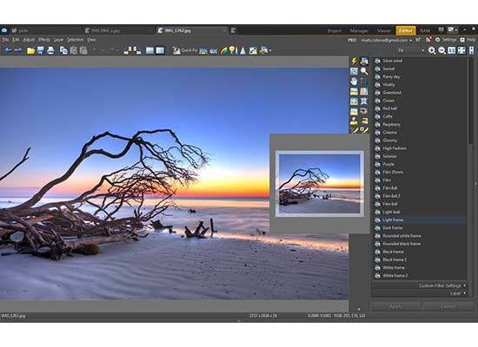478x347 pixels.
Task: Select the hand pan tool
Action: 354,81
